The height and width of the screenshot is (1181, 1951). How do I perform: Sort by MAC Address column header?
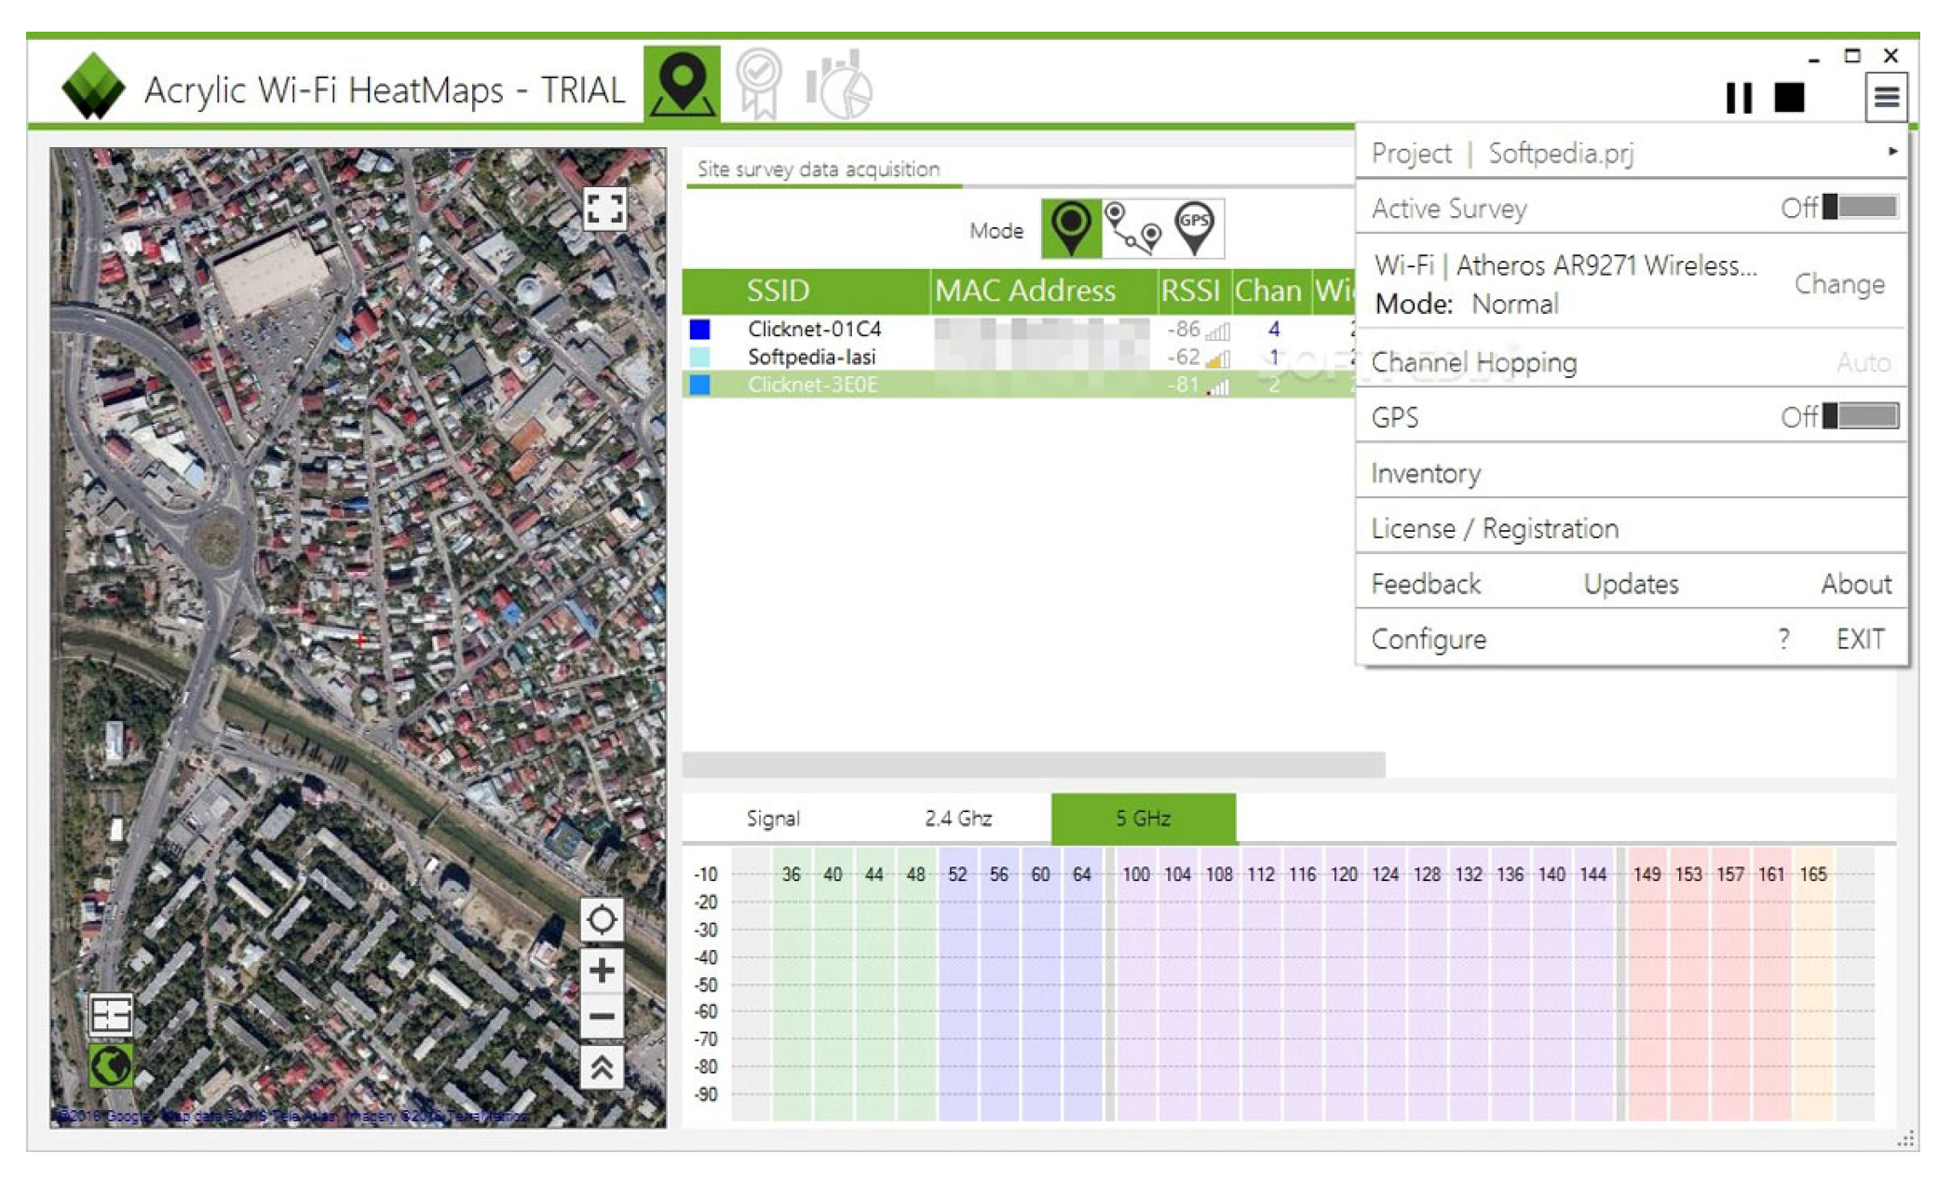[x=1025, y=291]
